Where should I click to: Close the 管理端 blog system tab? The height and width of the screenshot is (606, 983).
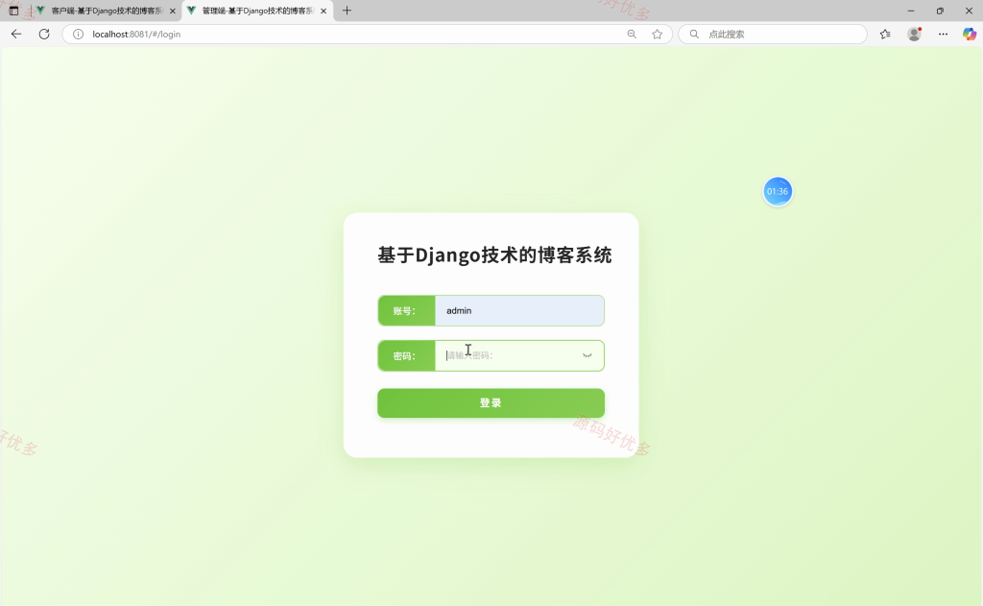(x=324, y=11)
